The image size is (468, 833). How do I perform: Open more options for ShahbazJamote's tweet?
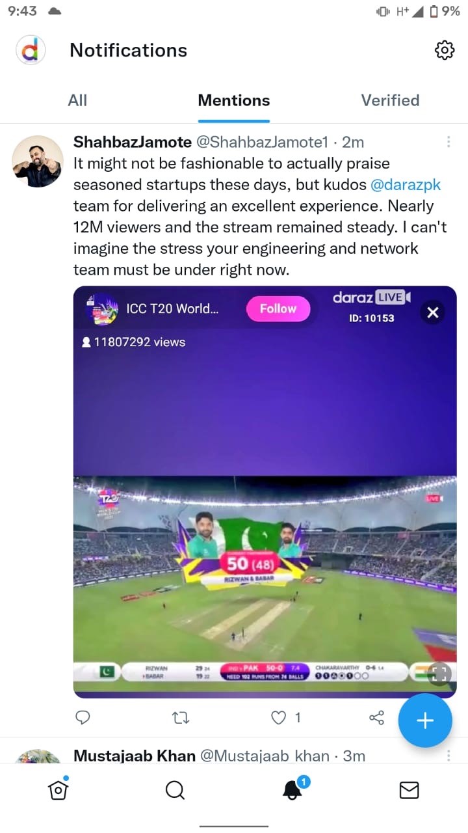(448, 142)
